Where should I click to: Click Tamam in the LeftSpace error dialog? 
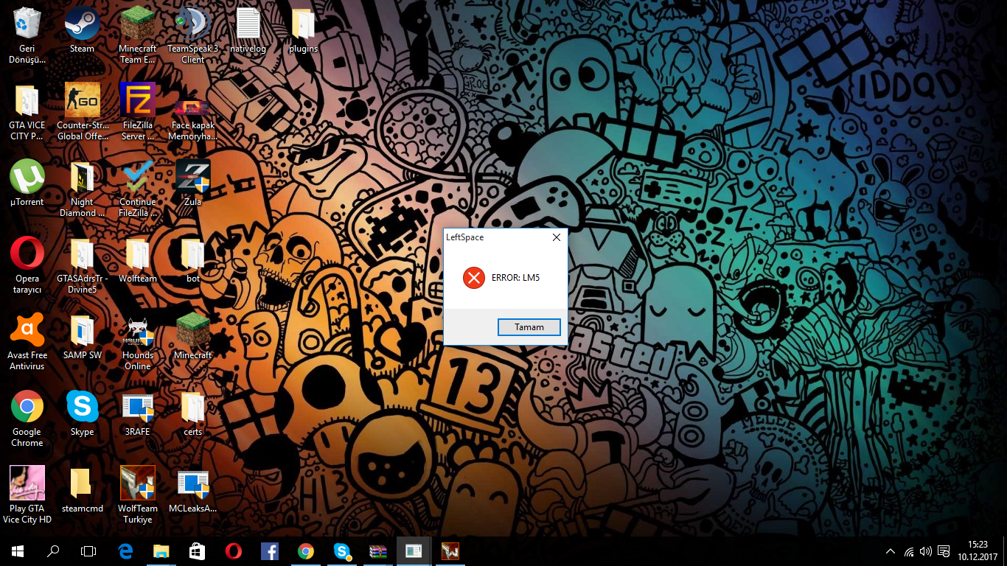pyautogui.click(x=529, y=327)
